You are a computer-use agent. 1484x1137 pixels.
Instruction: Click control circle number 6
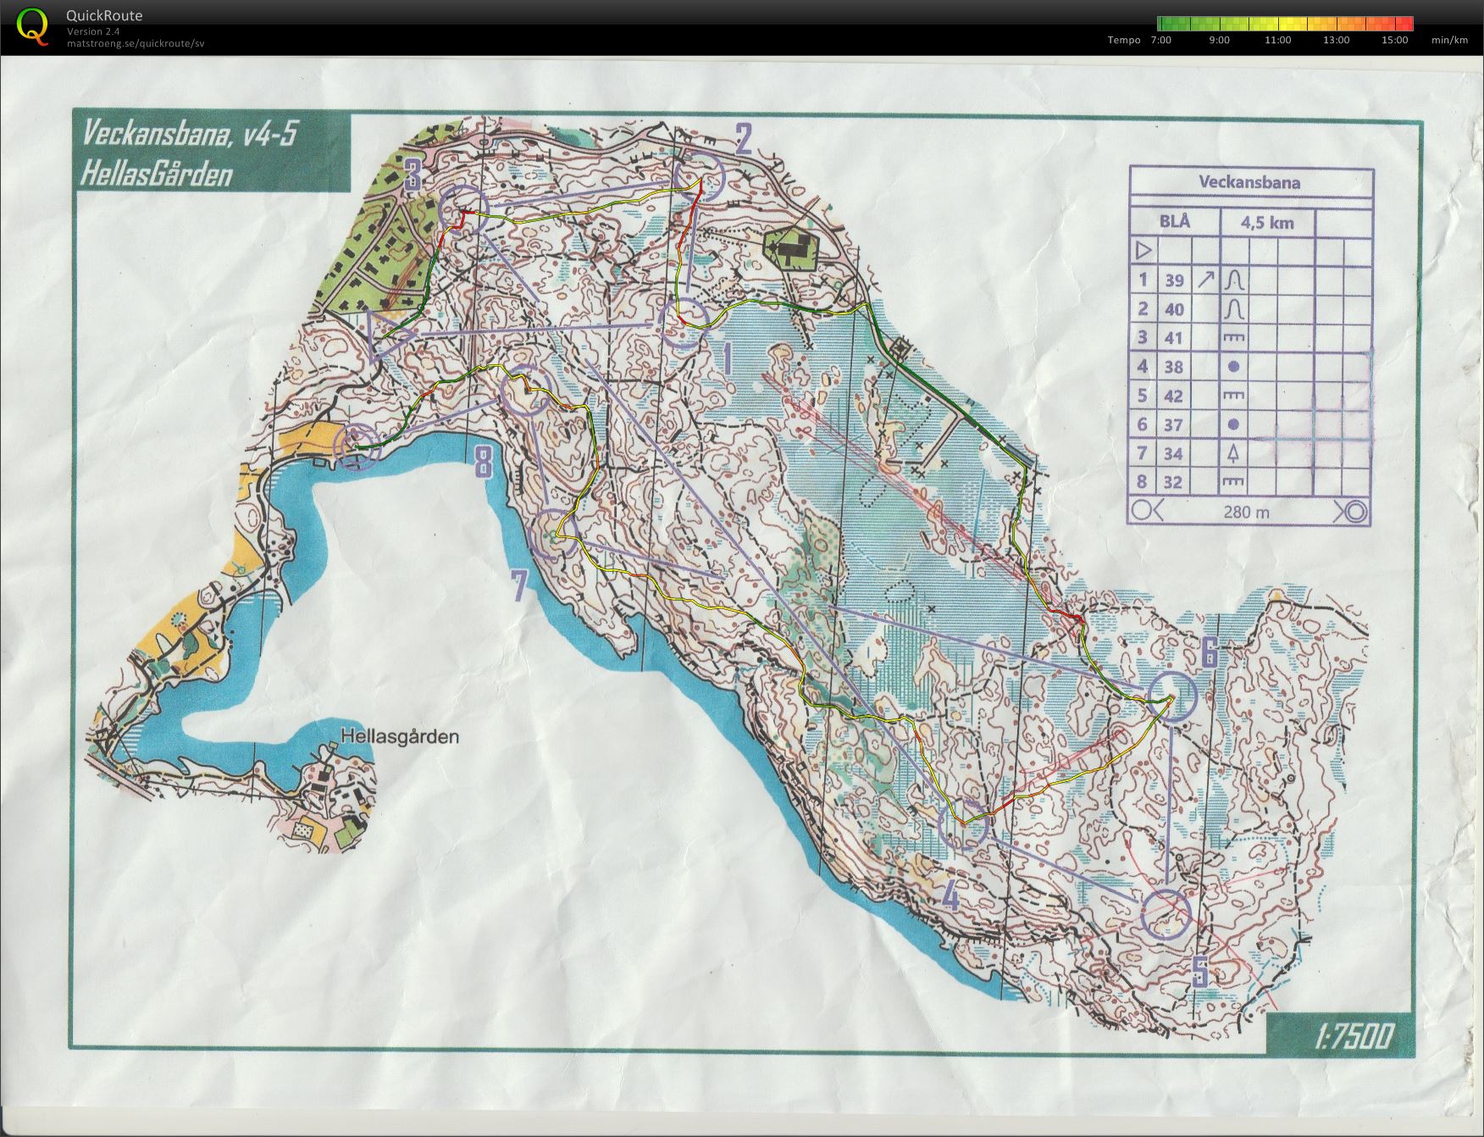pyautogui.click(x=1173, y=696)
